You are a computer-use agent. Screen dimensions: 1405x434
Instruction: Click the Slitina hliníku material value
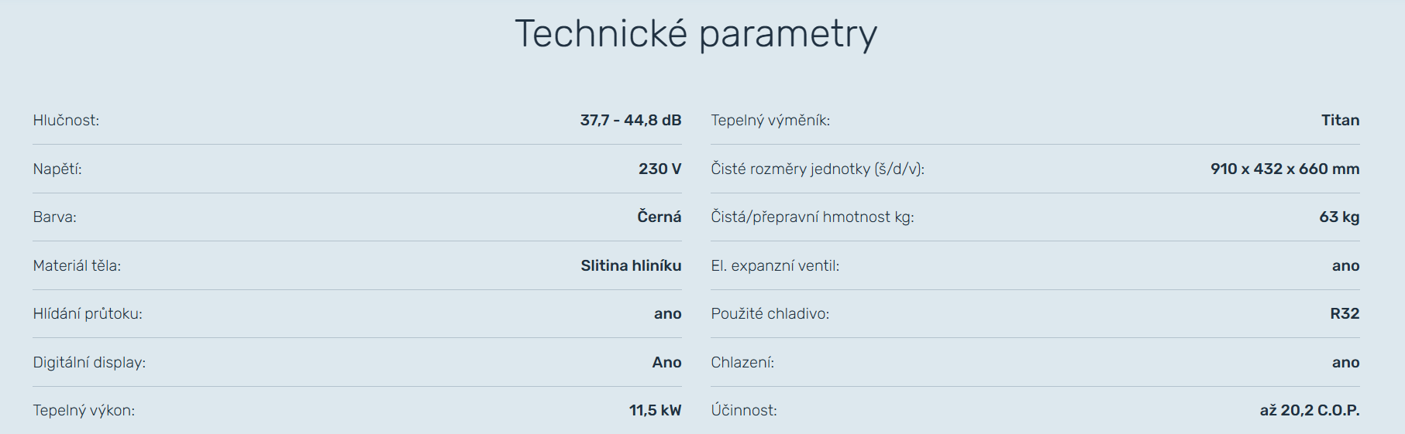pyautogui.click(x=631, y=265)
